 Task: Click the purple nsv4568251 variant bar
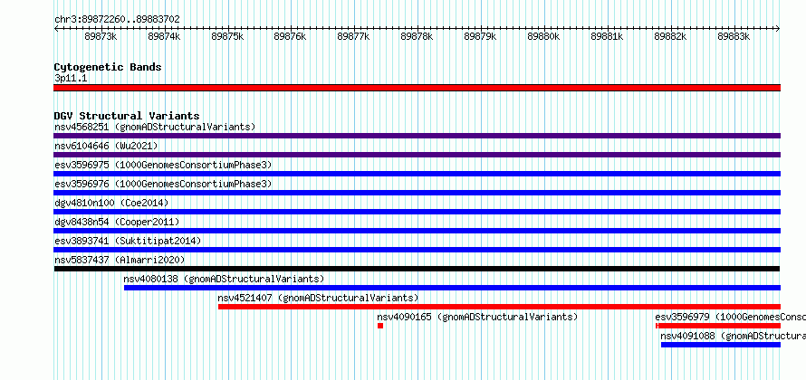click(x=417, y=136)
